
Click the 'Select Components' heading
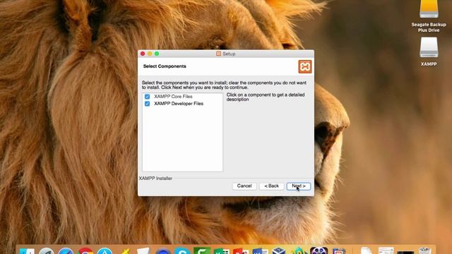point(165,66)
